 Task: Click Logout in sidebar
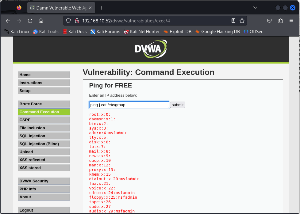point(44,210)
